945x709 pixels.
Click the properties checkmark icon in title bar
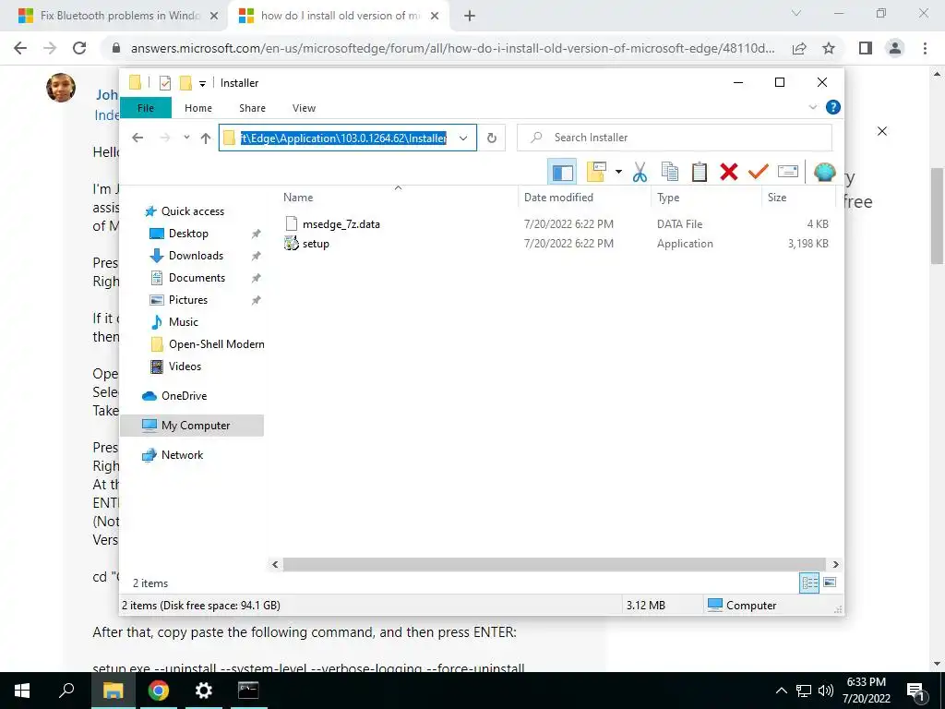coord(164,83)
